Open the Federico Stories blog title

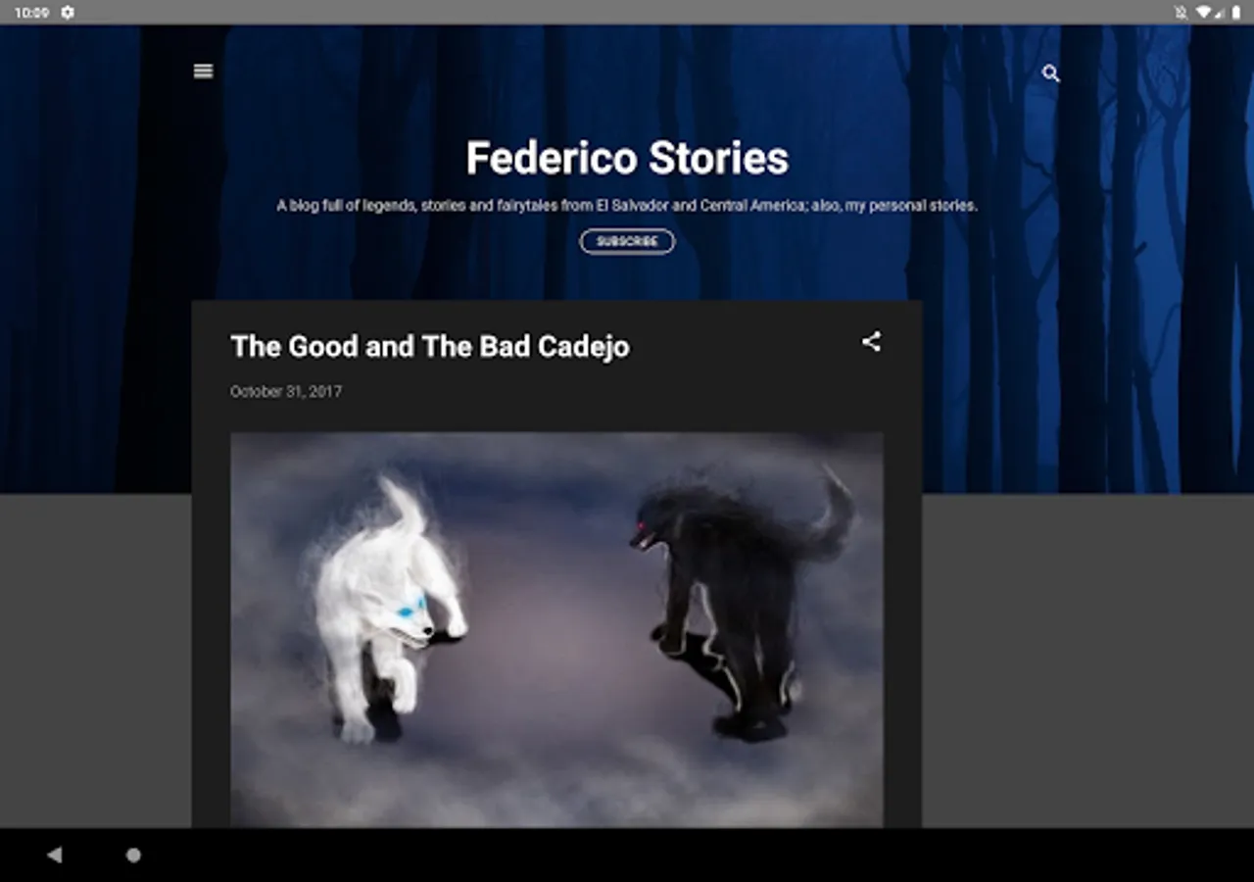pos(627,158)
